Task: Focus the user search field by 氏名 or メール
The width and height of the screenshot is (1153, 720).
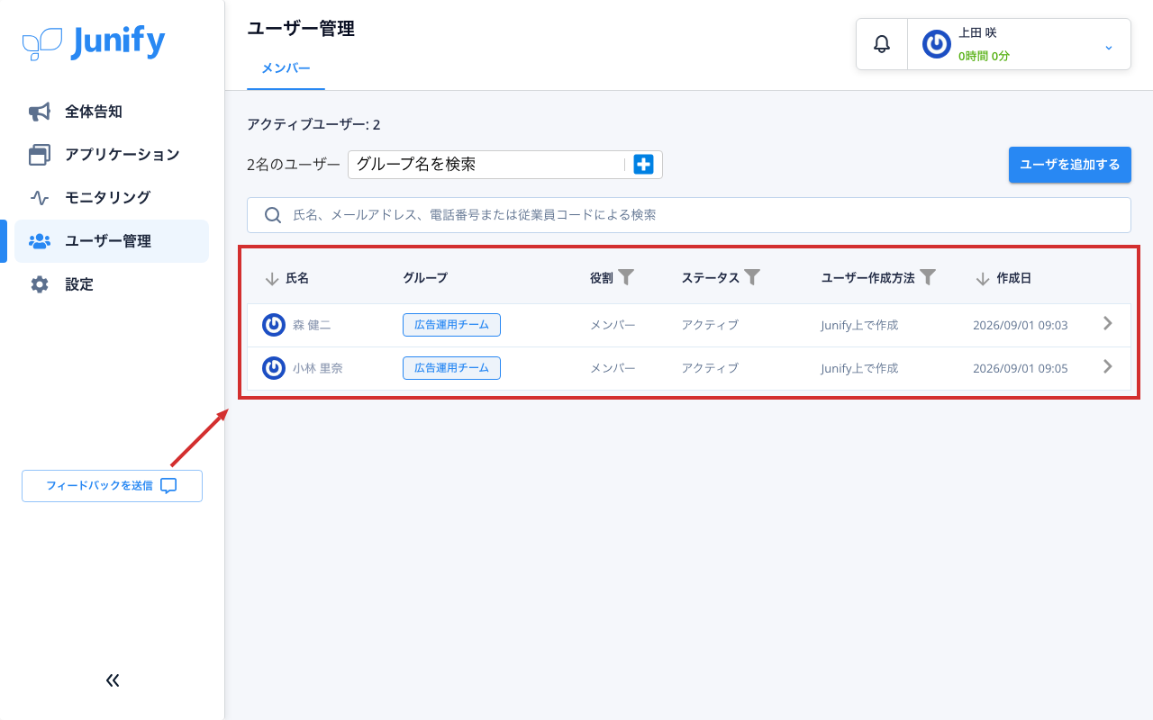Action: (688, 215)
